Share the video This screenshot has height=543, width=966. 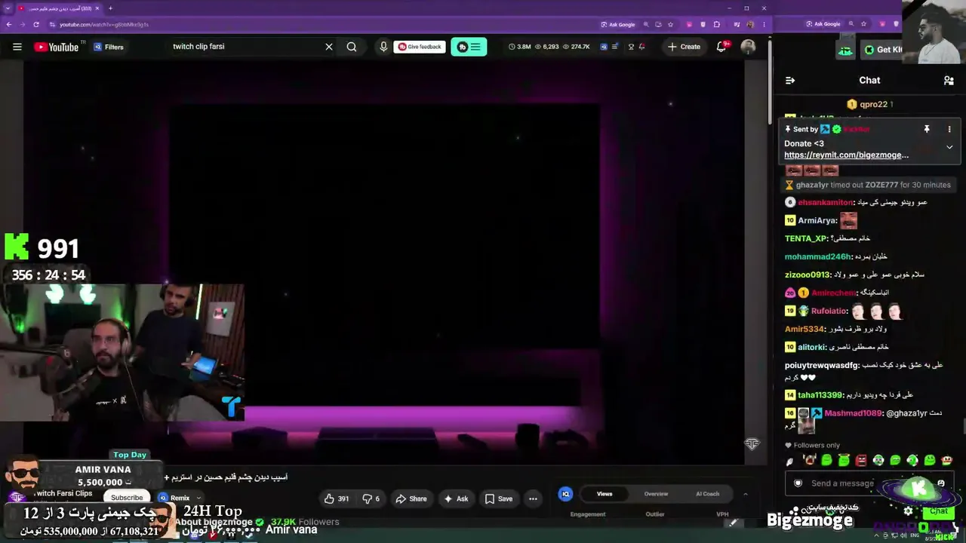click(411, 499)
